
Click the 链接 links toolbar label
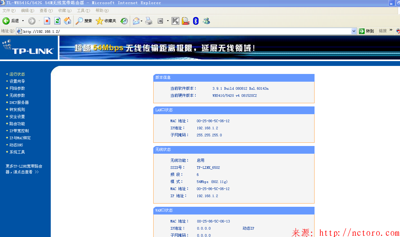tap(383, 31)
